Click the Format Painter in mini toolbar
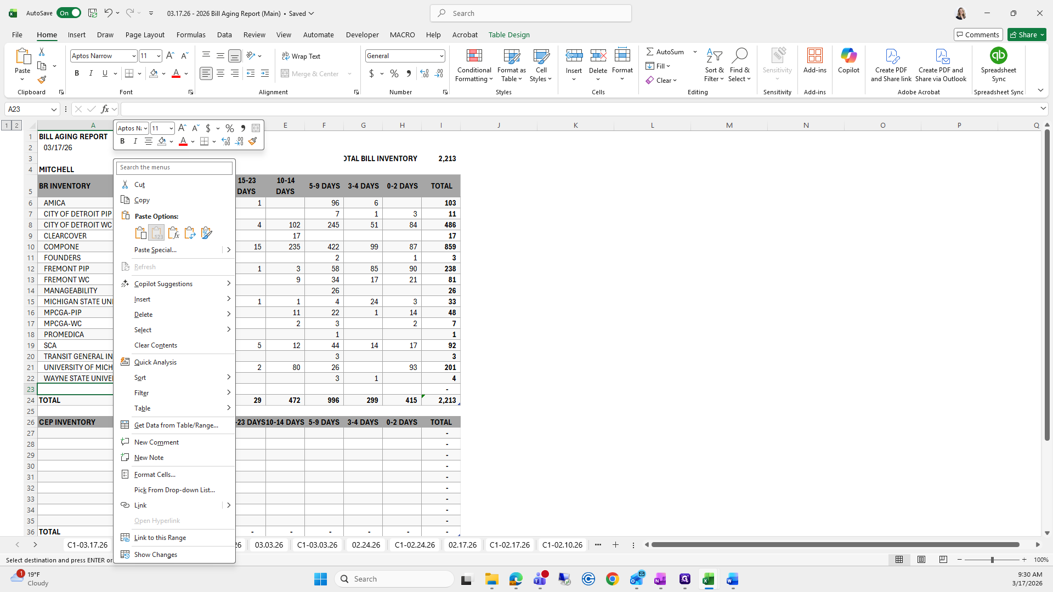The image size is (1053, 592). pos(252,141)
